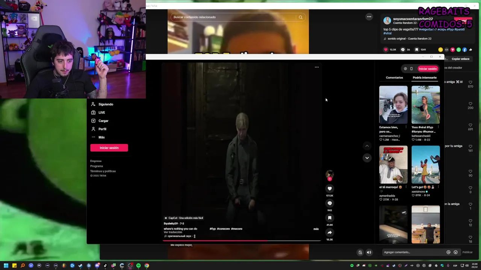This screenshot has height=270, width=481.
Task: Insert an emoji in the comment box
Action: pos(455,252)
